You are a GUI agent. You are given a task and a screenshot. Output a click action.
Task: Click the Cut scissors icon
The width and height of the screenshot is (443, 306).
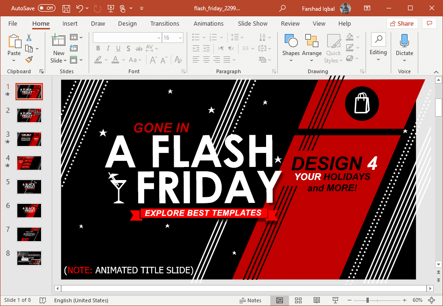pyautogui.click(x=29, y=37)
